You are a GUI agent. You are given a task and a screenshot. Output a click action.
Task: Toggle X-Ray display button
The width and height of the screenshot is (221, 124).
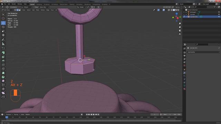[169, 10]
